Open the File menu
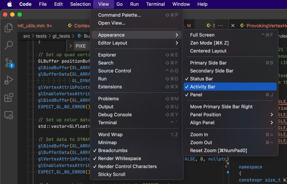Screen dimensions: 287x184 (43, 4)
